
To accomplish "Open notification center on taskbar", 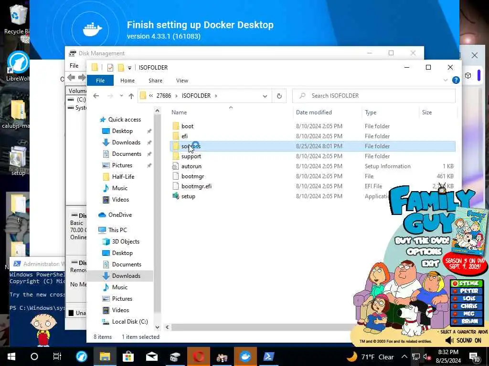I will [474, 356].
